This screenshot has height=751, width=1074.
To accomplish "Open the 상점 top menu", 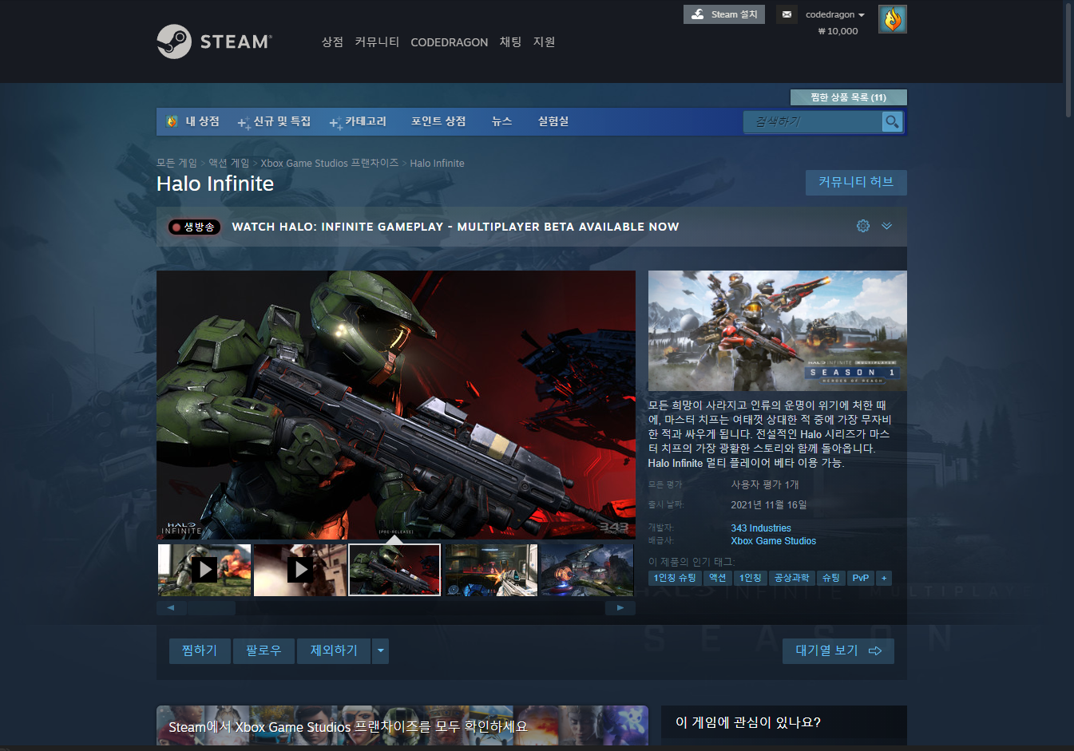I will (x=332, y=42).
